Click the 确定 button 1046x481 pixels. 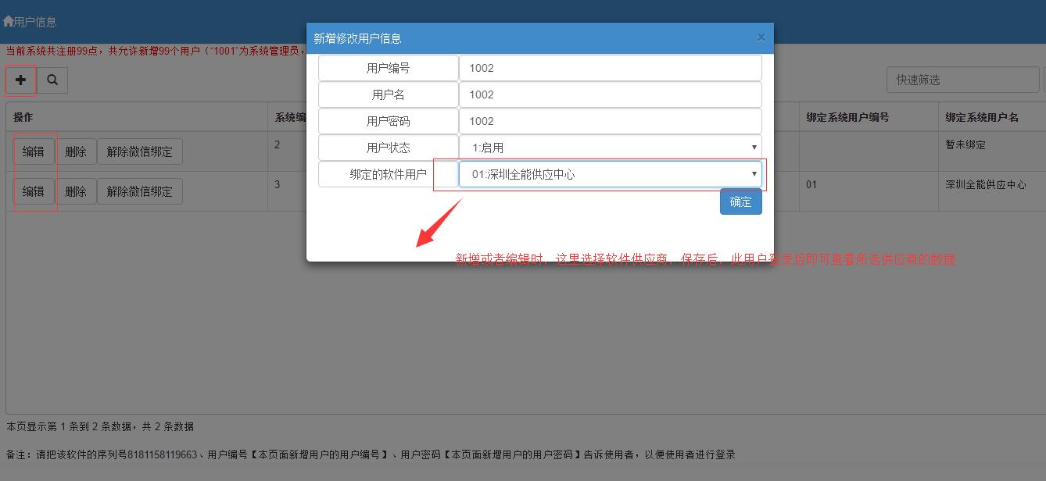click(x=740, y=202)
